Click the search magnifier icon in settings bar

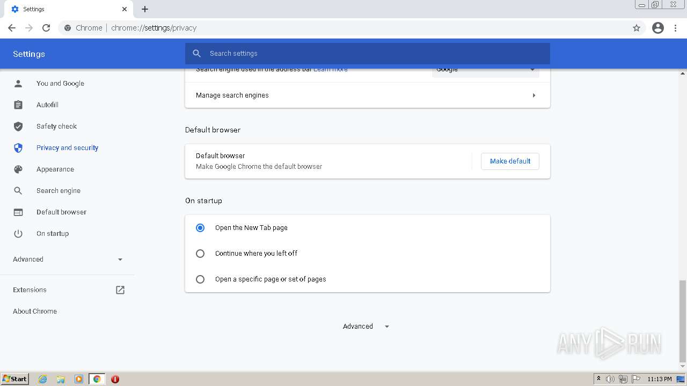[x=197, y=54]
